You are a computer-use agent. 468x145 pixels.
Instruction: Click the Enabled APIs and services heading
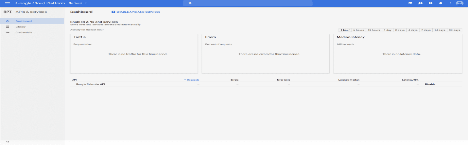pyautogui.click(x=94, y=22)
